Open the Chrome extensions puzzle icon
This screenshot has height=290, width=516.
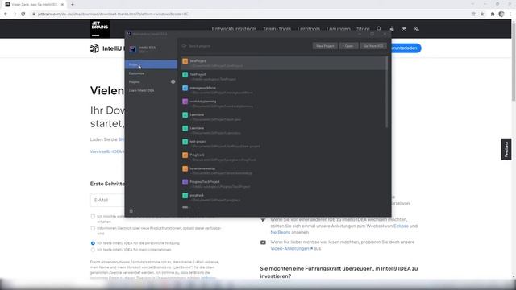(x=493, y=14)
